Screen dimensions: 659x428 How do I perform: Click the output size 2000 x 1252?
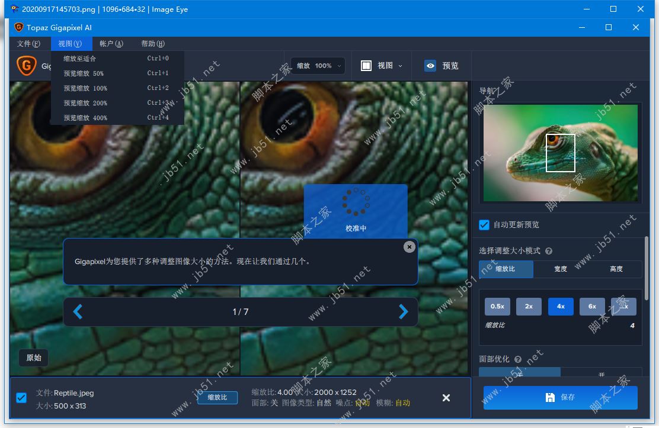[335, 392]
